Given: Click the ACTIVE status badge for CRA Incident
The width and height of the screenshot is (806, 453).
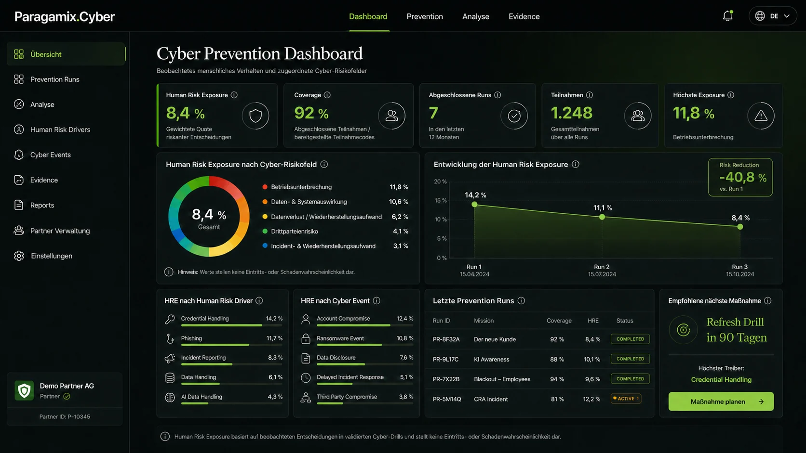Looking at the screenshot, I should [x=626, y=399].
